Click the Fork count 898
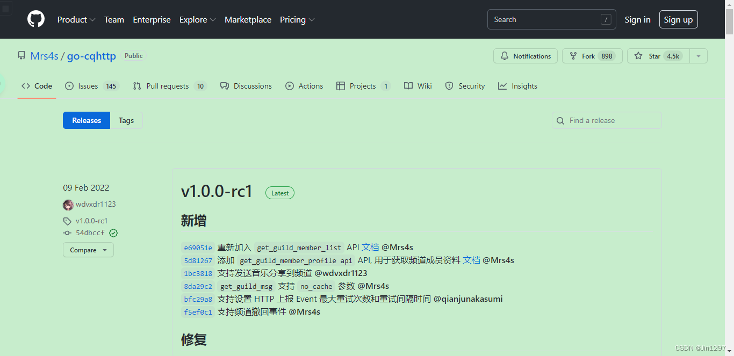Viewport: 734px width, 356px height. pos(607,56)
